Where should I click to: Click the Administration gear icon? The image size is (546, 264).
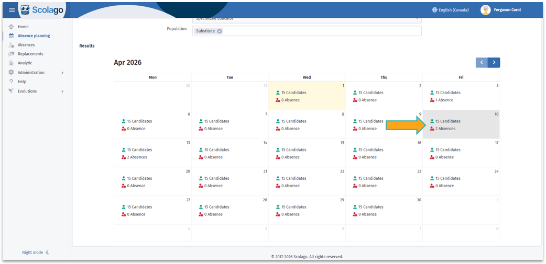pos(11,72)
